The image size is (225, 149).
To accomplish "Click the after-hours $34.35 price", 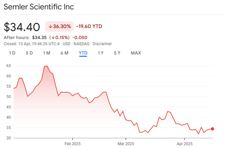I will (x=40, y=37).
